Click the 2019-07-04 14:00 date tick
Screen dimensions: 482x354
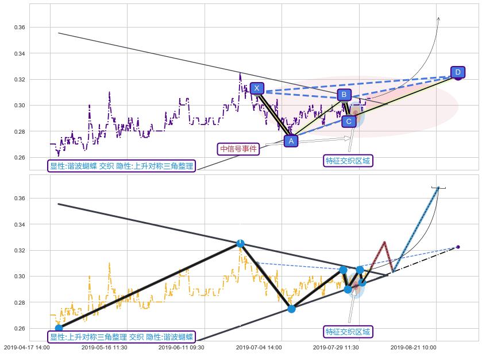(x=259, y=347)
